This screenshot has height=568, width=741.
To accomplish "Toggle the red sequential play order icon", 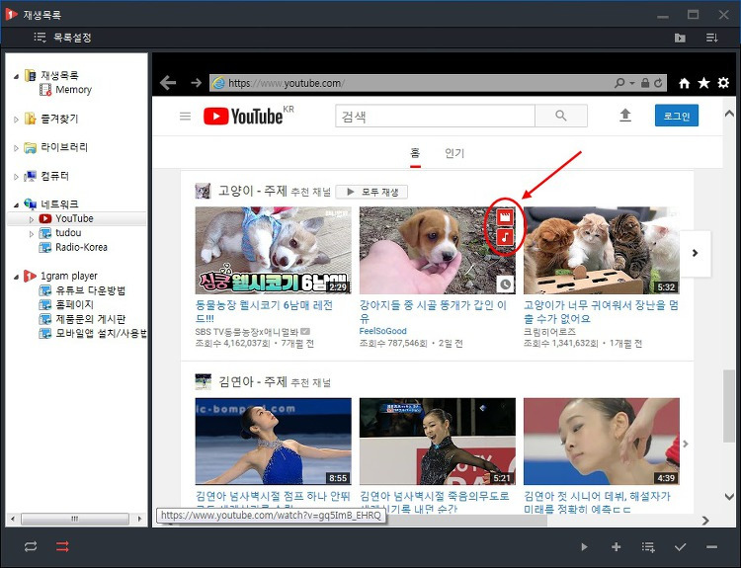I will pos(63,546).
